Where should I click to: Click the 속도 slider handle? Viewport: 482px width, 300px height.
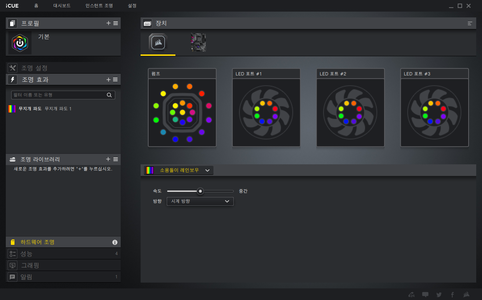coord(200,191)
